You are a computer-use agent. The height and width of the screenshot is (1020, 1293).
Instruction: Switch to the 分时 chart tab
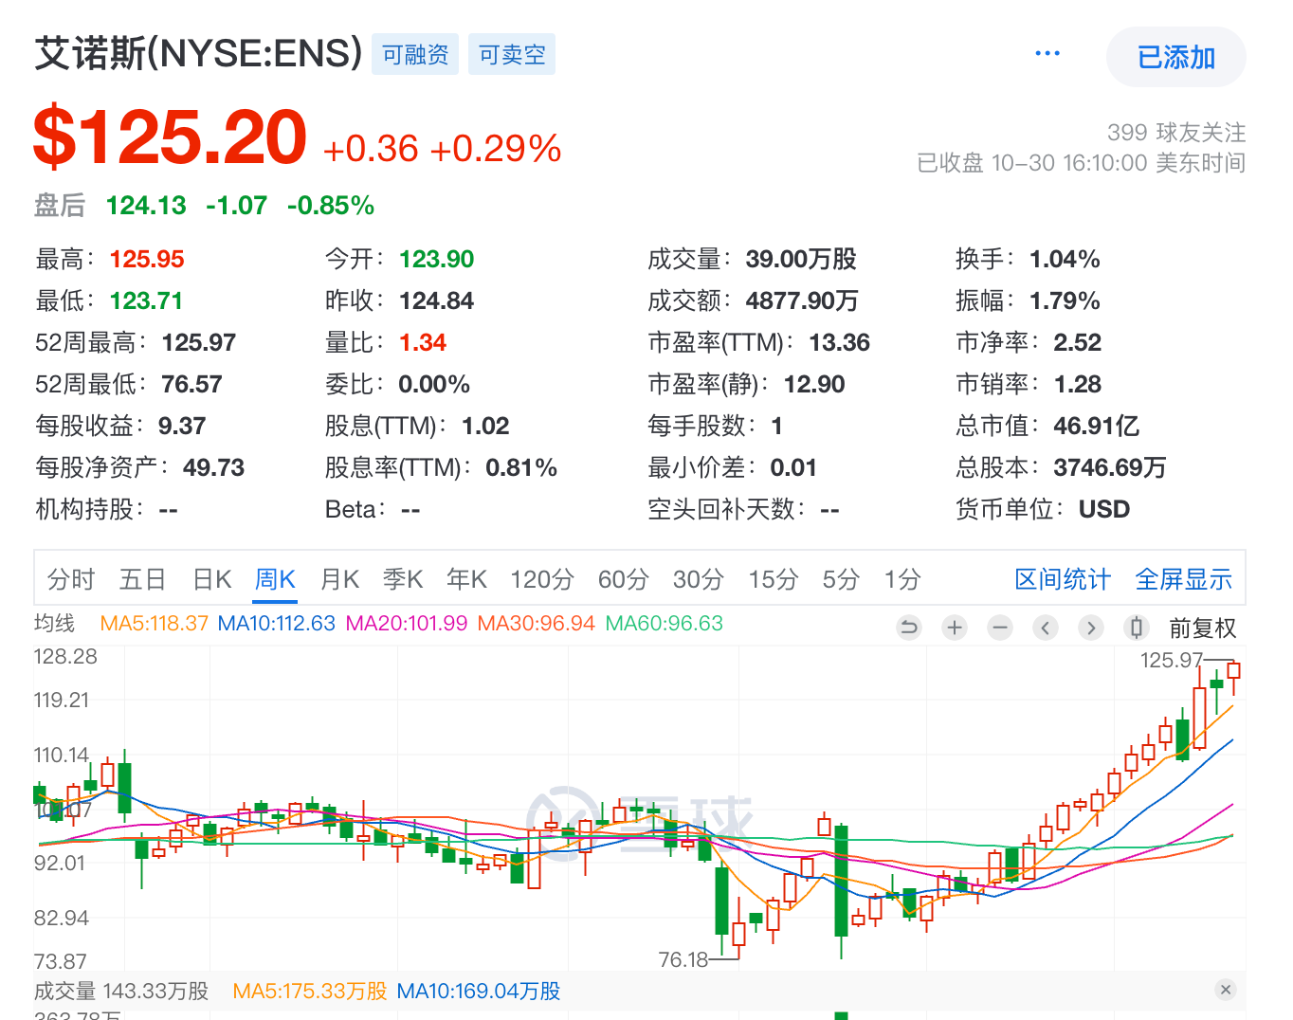71,579
